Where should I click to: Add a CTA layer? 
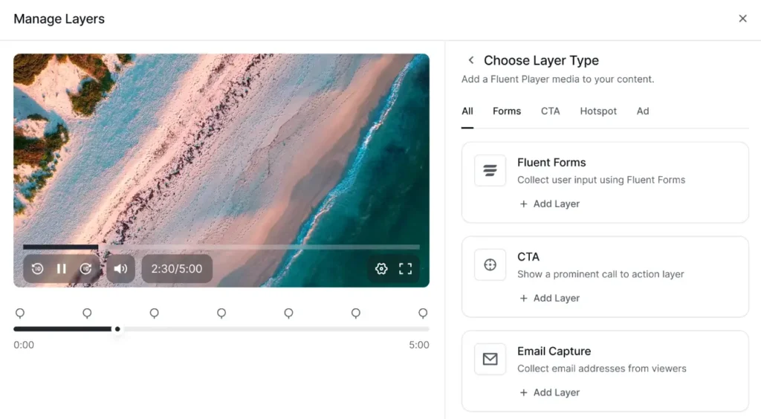(x=549, y=298)
